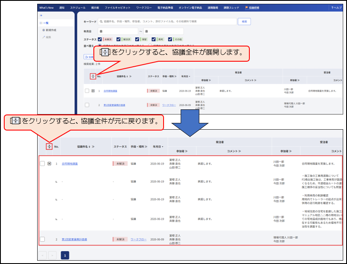Image resolution: width=347 pixels, height=264 pixels.
Task: Click calendar icon in start date field
Action: point(101,31)
